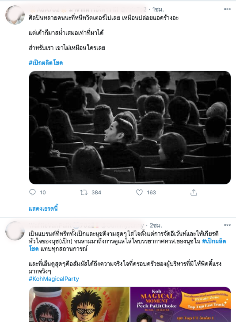Click the แสดงเธรดนี้ show thread link

[x=43, y=208]
